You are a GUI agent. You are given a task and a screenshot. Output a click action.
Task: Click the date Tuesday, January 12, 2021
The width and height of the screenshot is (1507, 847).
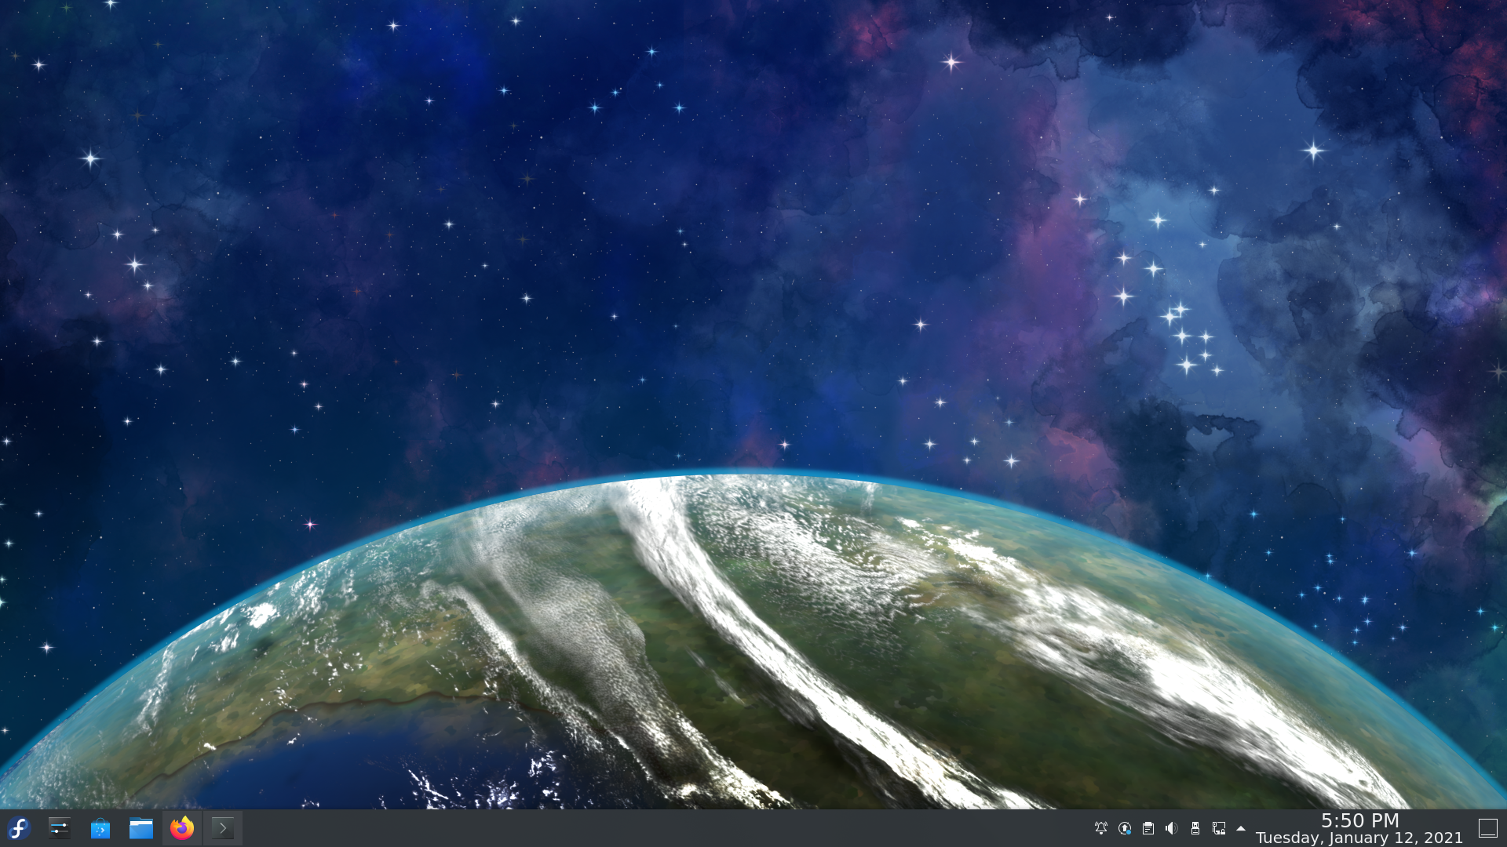1359,838
